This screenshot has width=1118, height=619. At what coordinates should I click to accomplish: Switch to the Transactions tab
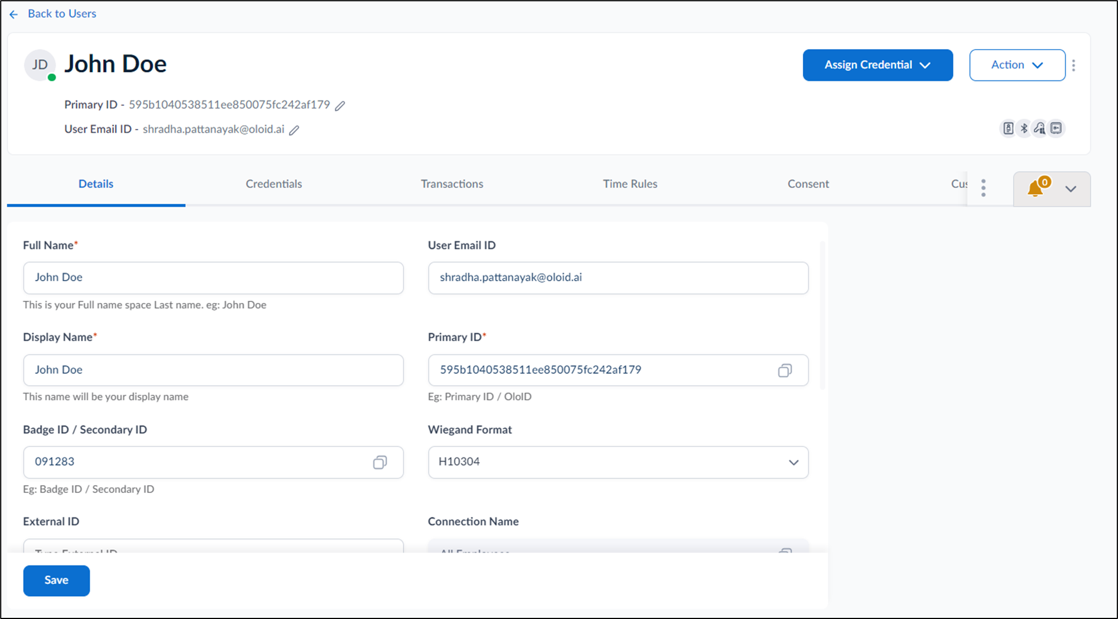click(452, 184)
